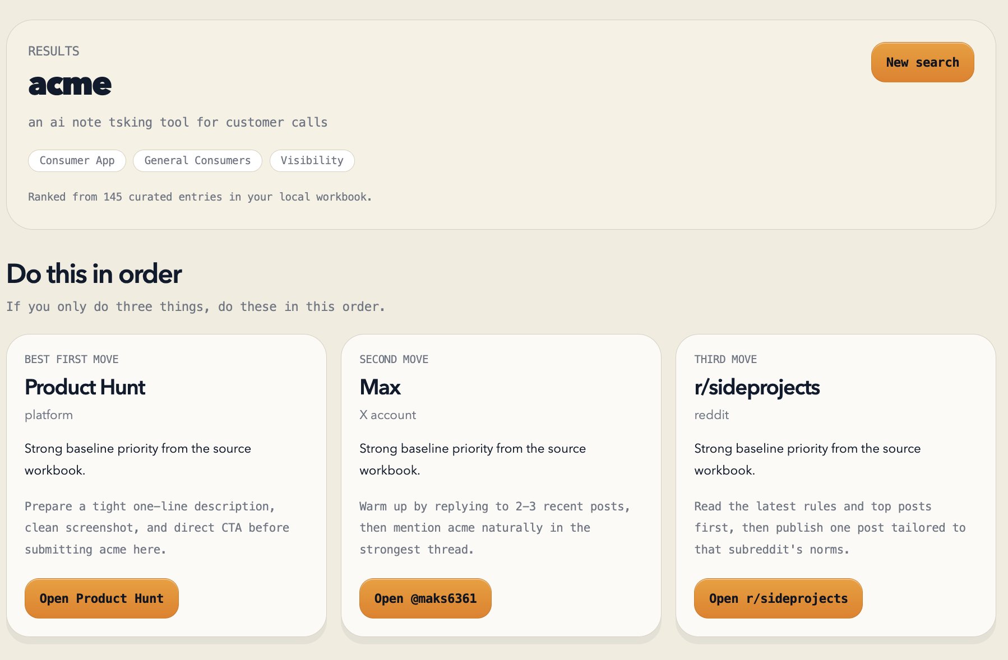Click the r/sideprojects card heading
The image size is (1008, 660).
pyautogui.click(x=756, y=387)
